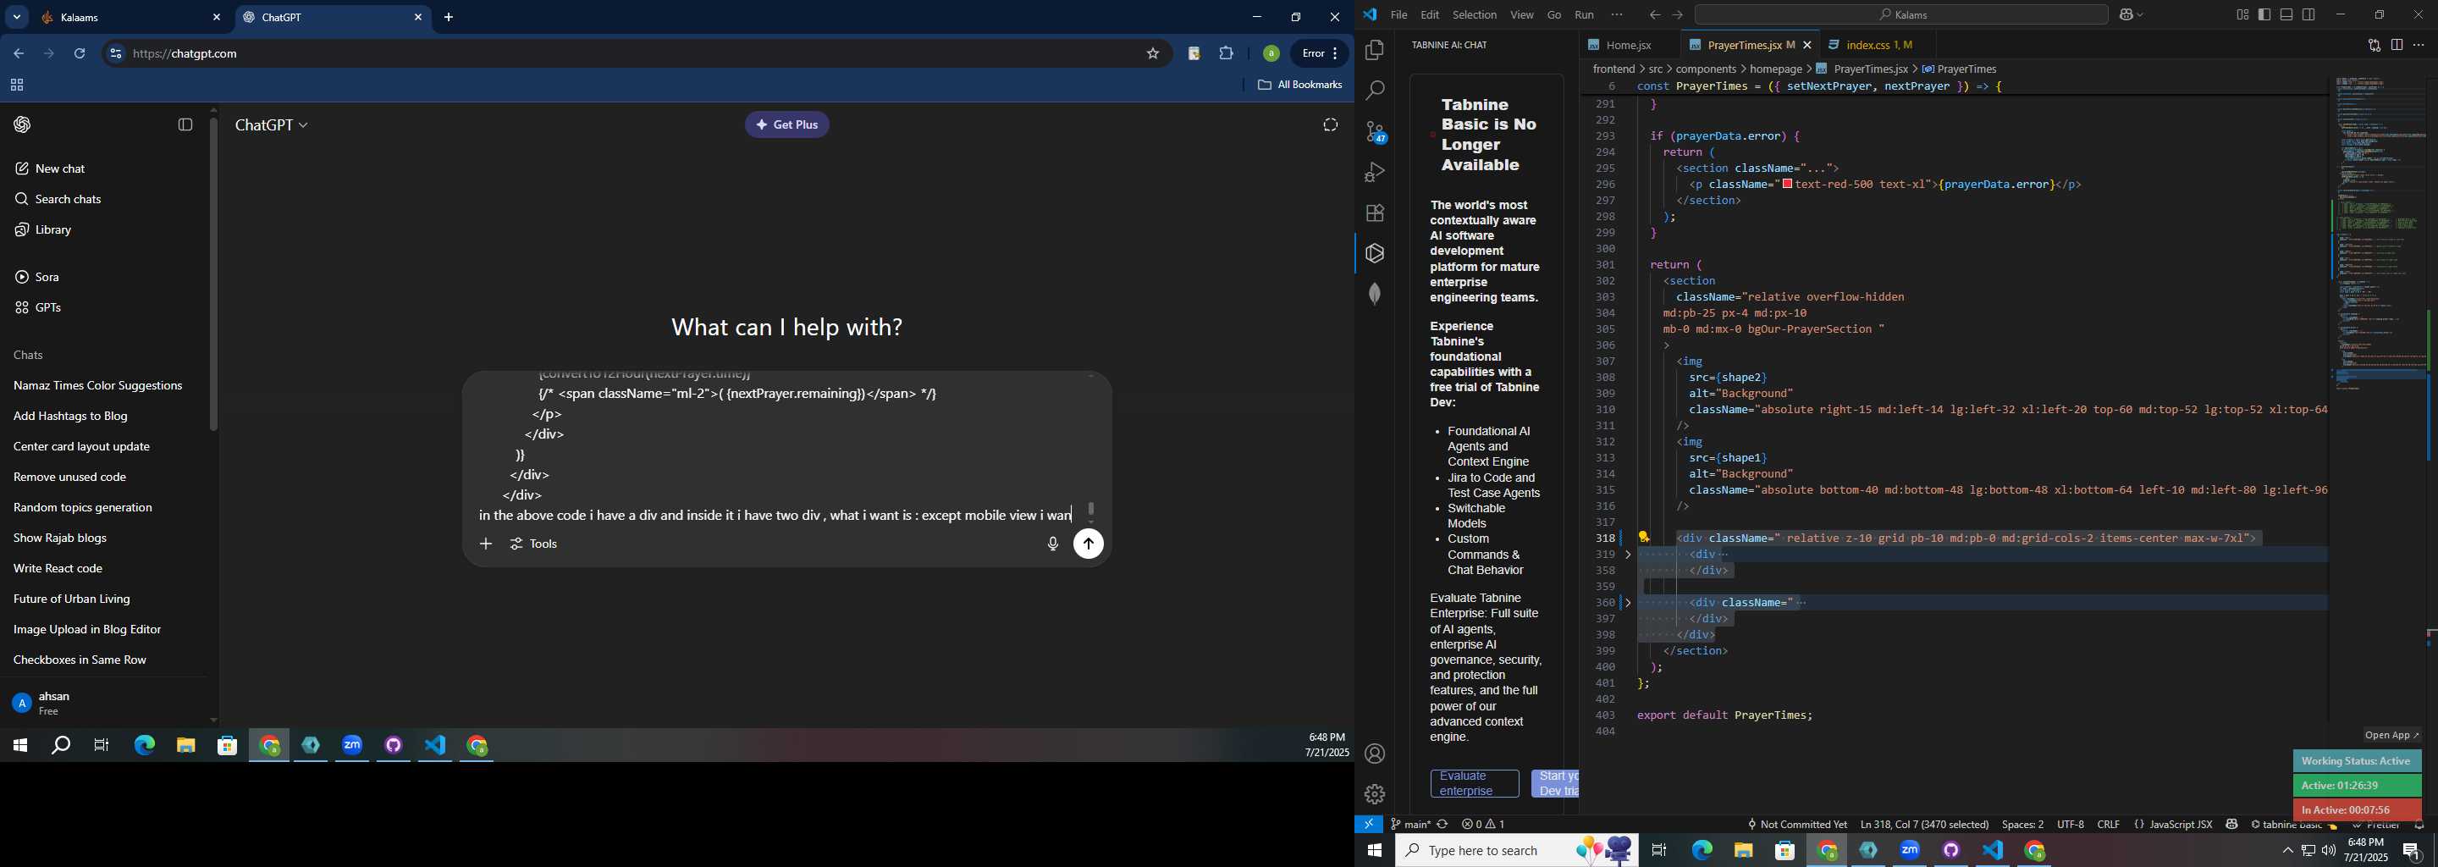The height and width of the screenshot is (867, 2438).
Task: Close the ChatGPT sidebar toggle
Action: tap(185, 125)
